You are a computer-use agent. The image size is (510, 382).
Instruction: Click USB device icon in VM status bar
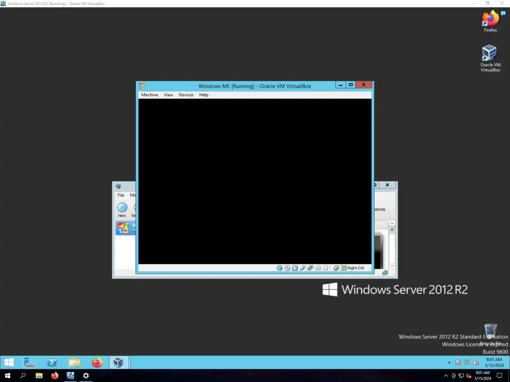pos(302,268)
